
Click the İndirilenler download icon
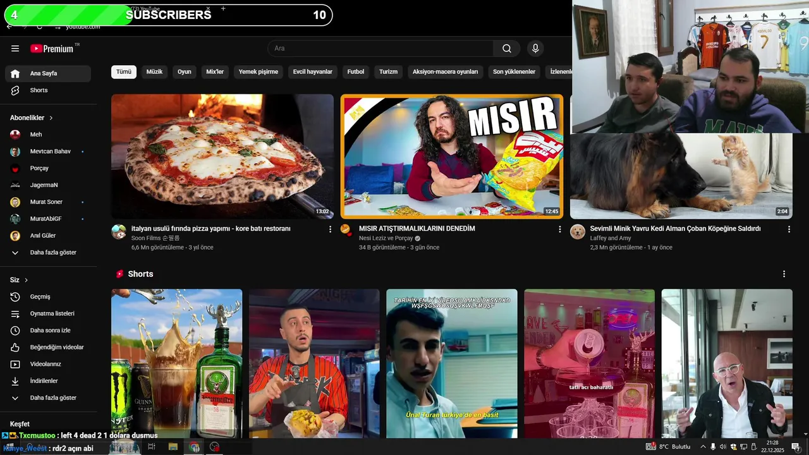click(x=15, y=381)
